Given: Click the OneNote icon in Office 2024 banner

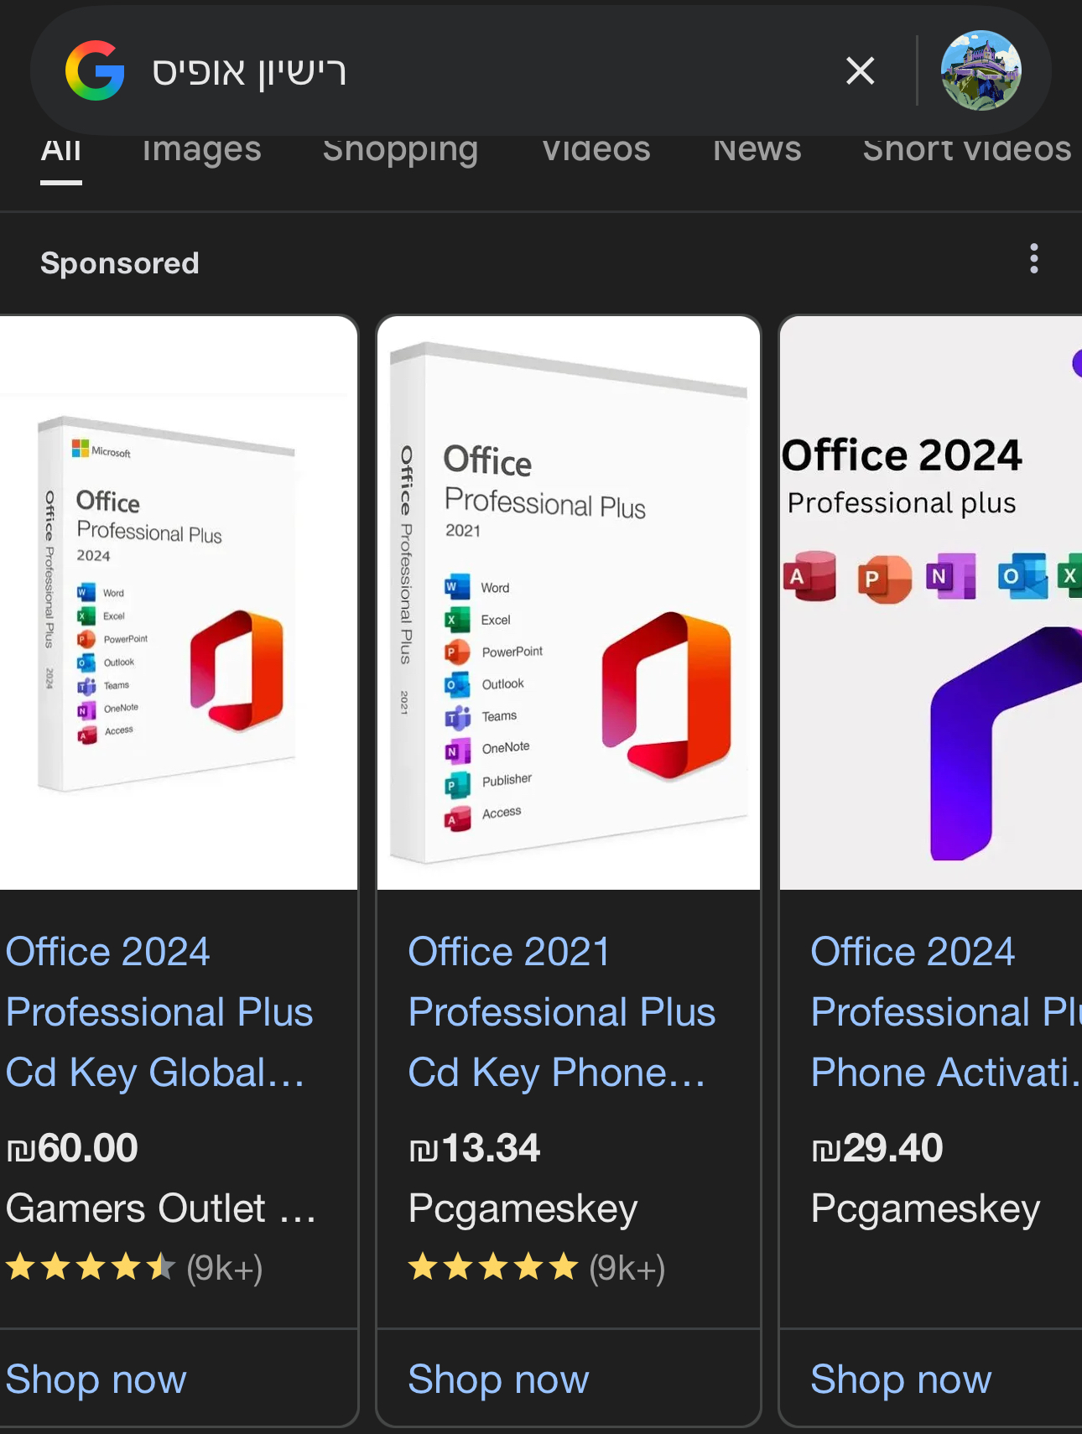Looking at the screenshot, I should tap(951, 576).
